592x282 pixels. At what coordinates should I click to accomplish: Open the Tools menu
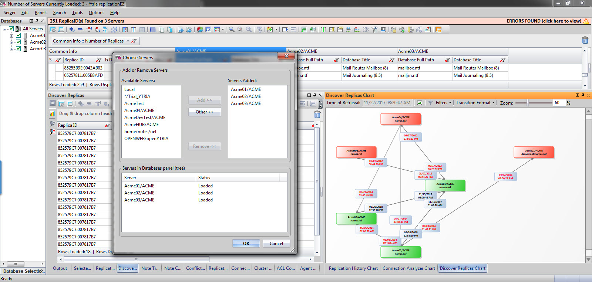77,13
